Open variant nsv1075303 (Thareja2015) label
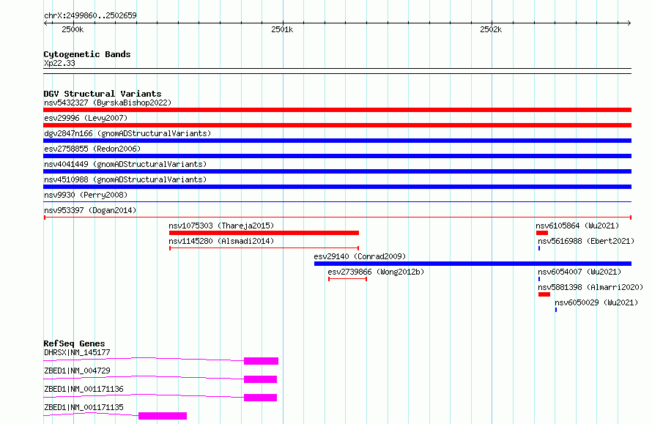The height and width of the screenshot is (424, 652). pyautogui.click(x=221, y=226)
